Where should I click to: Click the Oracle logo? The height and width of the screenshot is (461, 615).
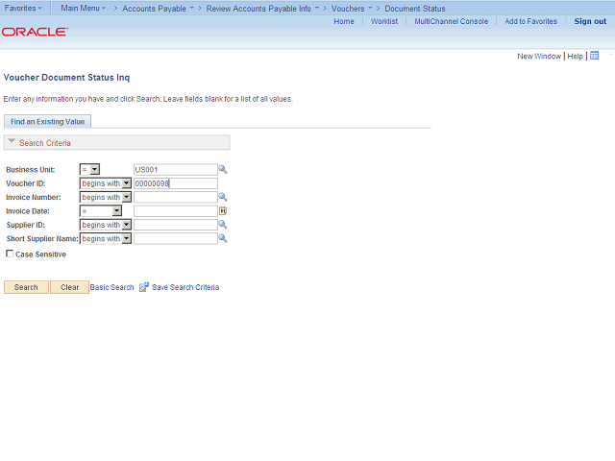35,32
